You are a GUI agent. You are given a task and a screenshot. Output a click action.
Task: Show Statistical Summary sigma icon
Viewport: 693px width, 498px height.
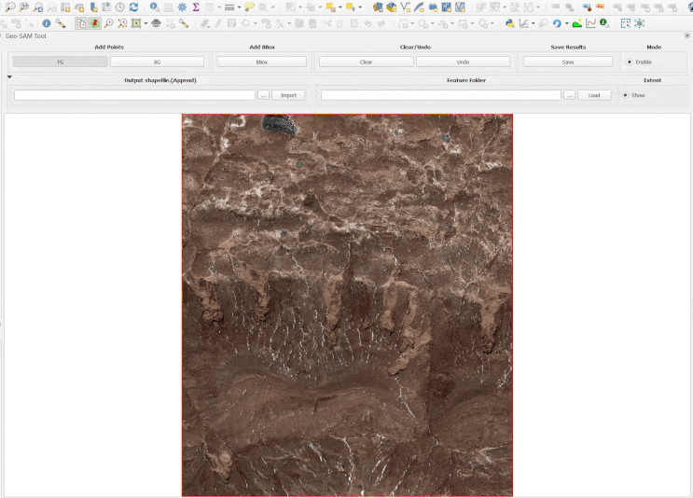(x=196, y=7)
